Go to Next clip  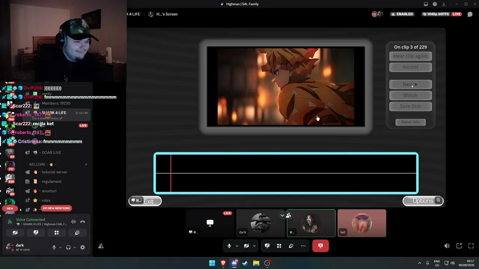[411, 84]
